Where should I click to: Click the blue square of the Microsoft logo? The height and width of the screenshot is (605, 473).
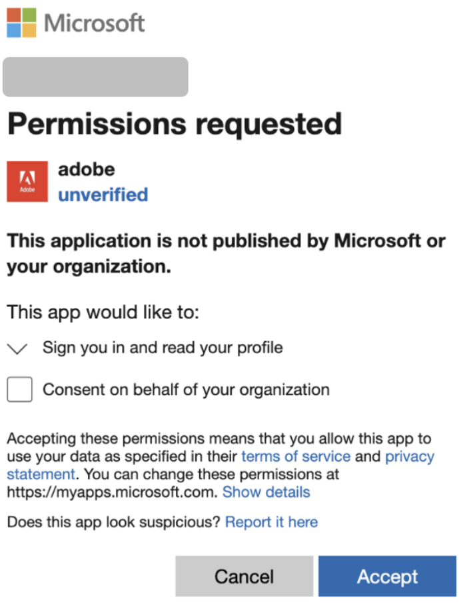(14, 30)
